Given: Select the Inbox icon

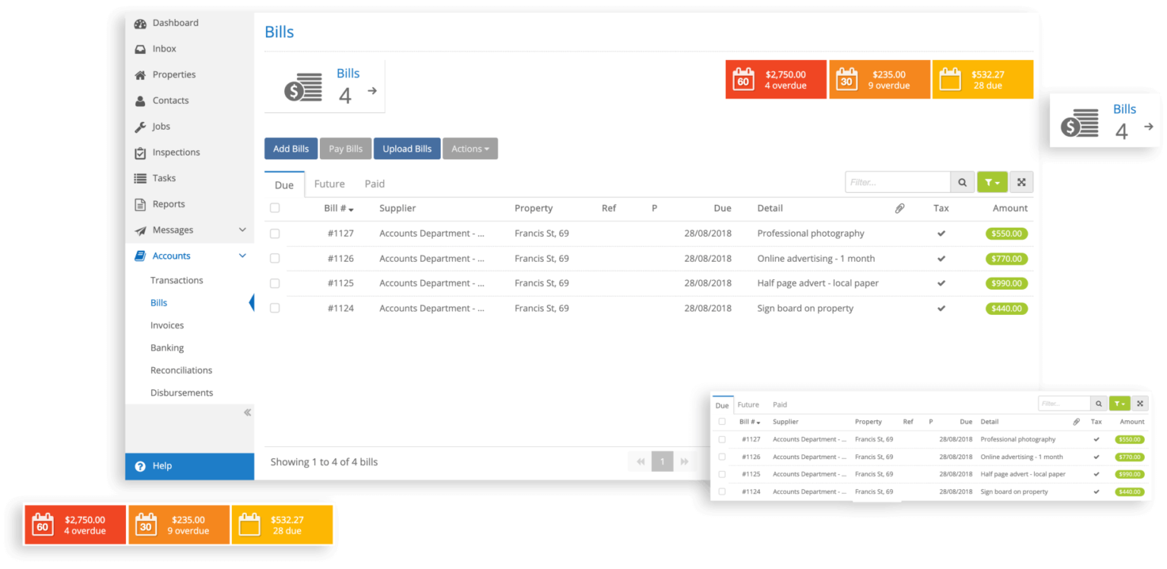Looking at the screenshot, I should coord(141,49).
